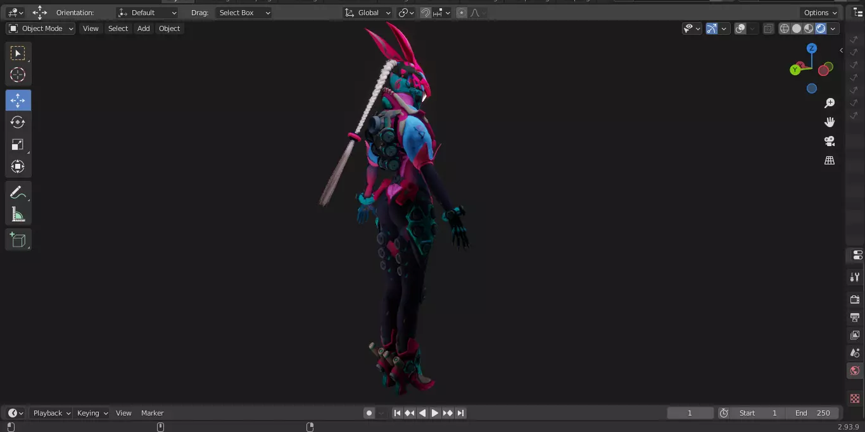Open the Global transform orientation dropdown
865x432 pixels.
pyautogui.click(x=367, y=13)
